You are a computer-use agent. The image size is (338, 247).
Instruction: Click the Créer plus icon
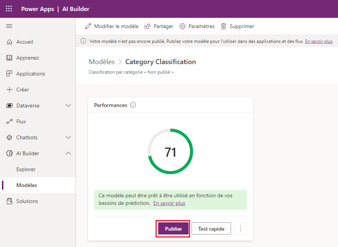[9, 90]
